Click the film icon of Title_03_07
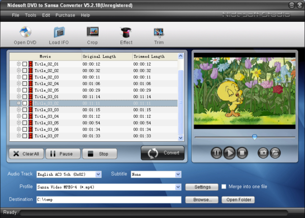The height and width of the screenshot is (218, 305). click(x=30, y=136)
